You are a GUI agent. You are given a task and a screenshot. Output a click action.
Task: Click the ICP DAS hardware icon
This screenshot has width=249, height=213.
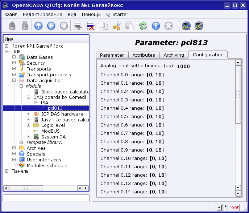tap(36, 114)
